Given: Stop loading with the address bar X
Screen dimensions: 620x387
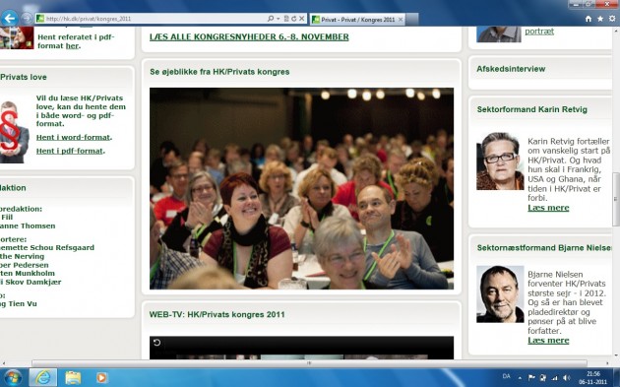Looking at the screenshot, I should pos(302,19).
